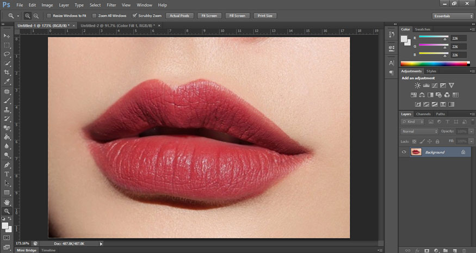Image resolution: width=476 pixels, height=253 pixels.
Task: Switch to the Channels tab
Action: [423, 114]
